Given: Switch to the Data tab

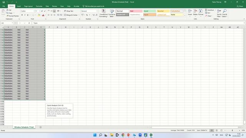Looking at the screenshot, I should pos(47,6).
